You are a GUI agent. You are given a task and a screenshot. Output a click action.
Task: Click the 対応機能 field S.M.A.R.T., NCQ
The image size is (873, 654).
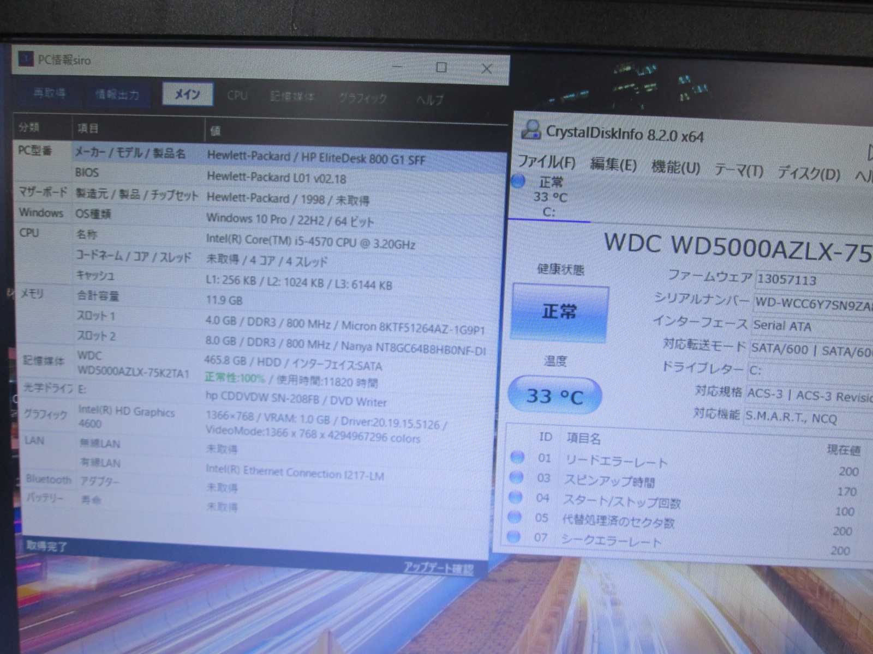click(808, 418)
